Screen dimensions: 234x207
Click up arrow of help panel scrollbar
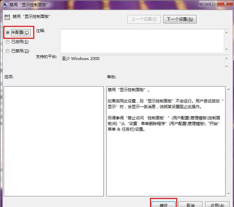pos(228,89)
